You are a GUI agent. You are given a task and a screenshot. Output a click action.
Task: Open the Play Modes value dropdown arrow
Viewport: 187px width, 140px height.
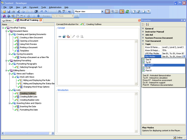tap(184, 56)
